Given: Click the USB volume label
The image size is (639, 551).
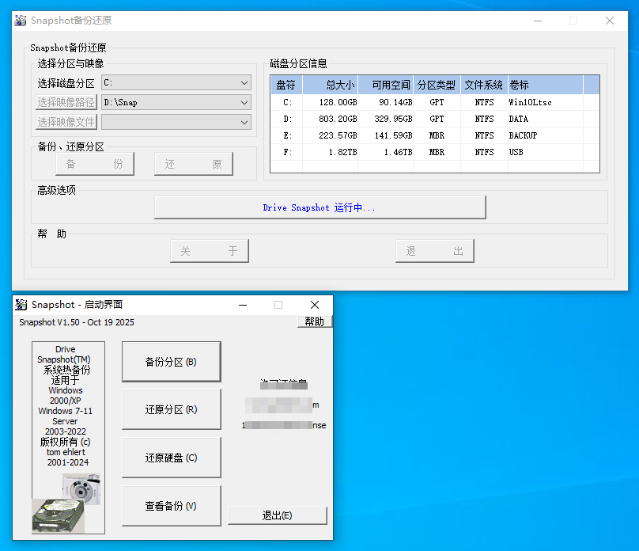Looking at the screenshot, I should [x=516, y=152].
